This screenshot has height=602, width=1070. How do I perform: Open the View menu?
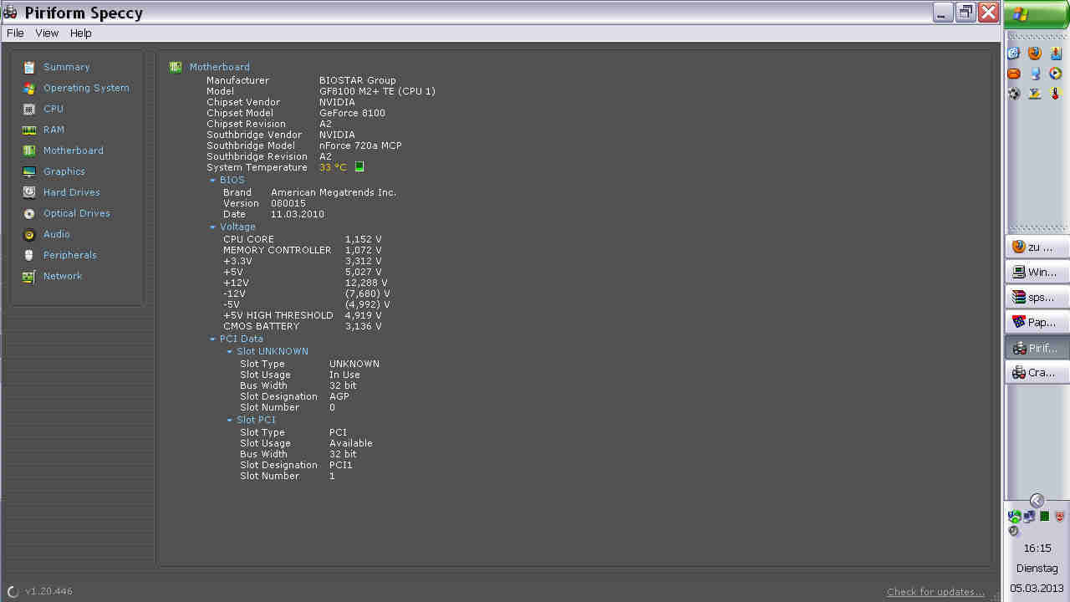pos(47,33)
